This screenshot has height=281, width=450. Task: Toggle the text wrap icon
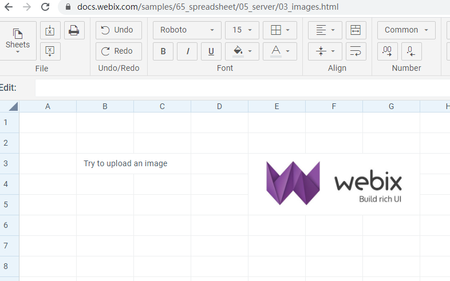point(356,51)
